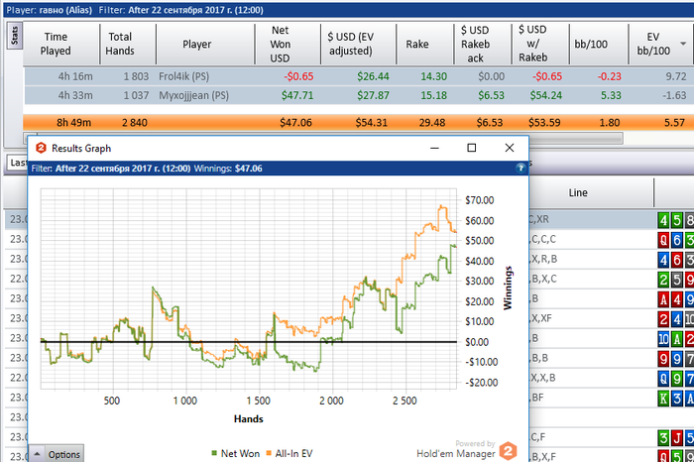Click the C,XR line cell
This screenshot has width=694, height=462.
pos(591,219)
